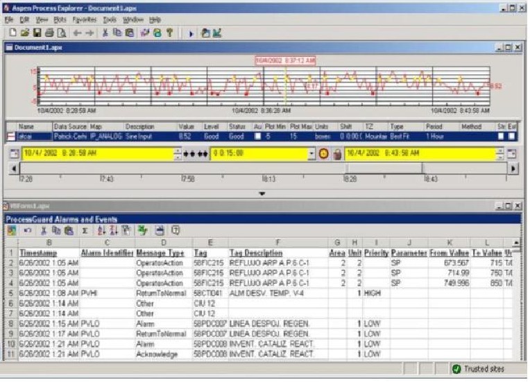Open the spreadsheet Help icon
This screenshot has width=530, height=382.
tap(176, 231)
